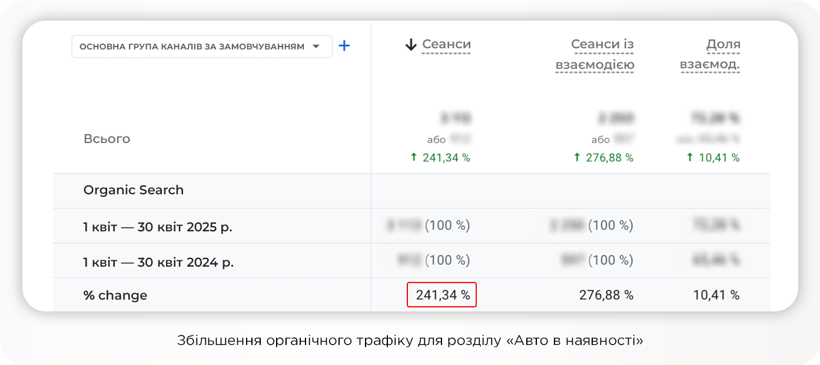Click the Всього totals row label

[107, 139]
